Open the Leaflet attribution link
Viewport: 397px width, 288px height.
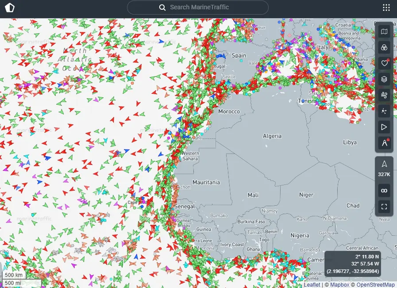[312, 285]
